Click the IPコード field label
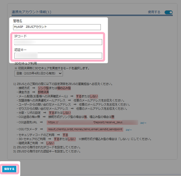The image size is (181, 176). pyautogui.click(x=21, y=36)
